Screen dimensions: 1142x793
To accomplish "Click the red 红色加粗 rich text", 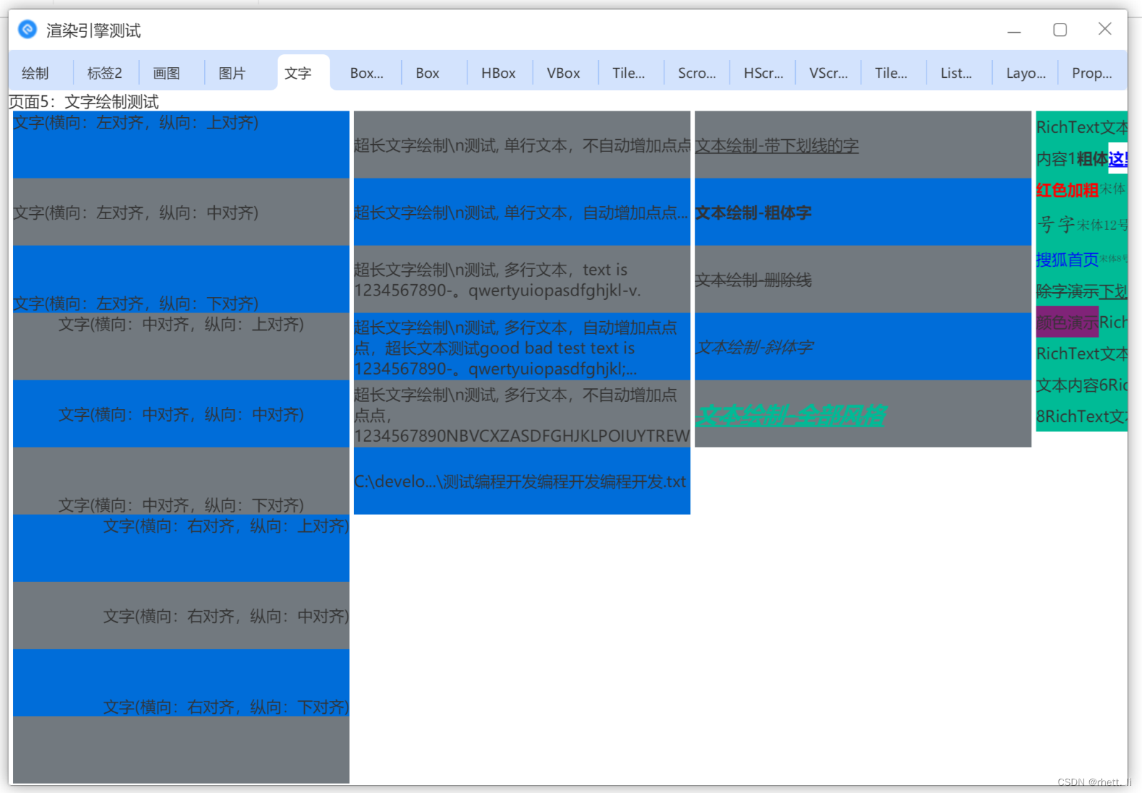I will click(1067, 190).
